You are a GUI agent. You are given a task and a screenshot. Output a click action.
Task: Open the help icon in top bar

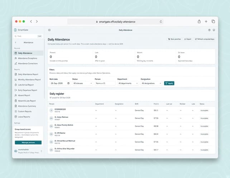point(209,30)
